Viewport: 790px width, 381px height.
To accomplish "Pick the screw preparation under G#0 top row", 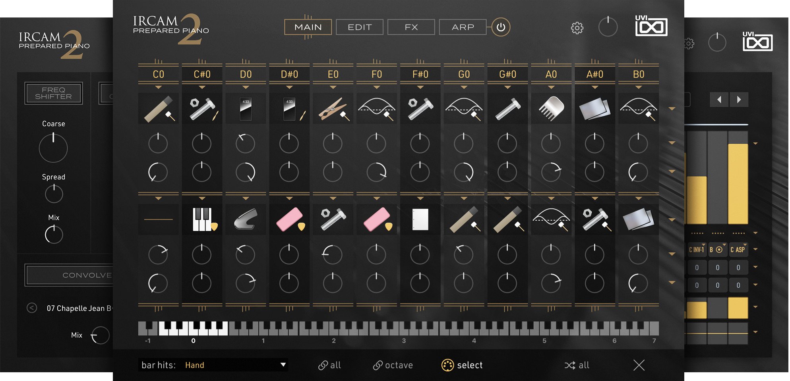I will point(507,109).
